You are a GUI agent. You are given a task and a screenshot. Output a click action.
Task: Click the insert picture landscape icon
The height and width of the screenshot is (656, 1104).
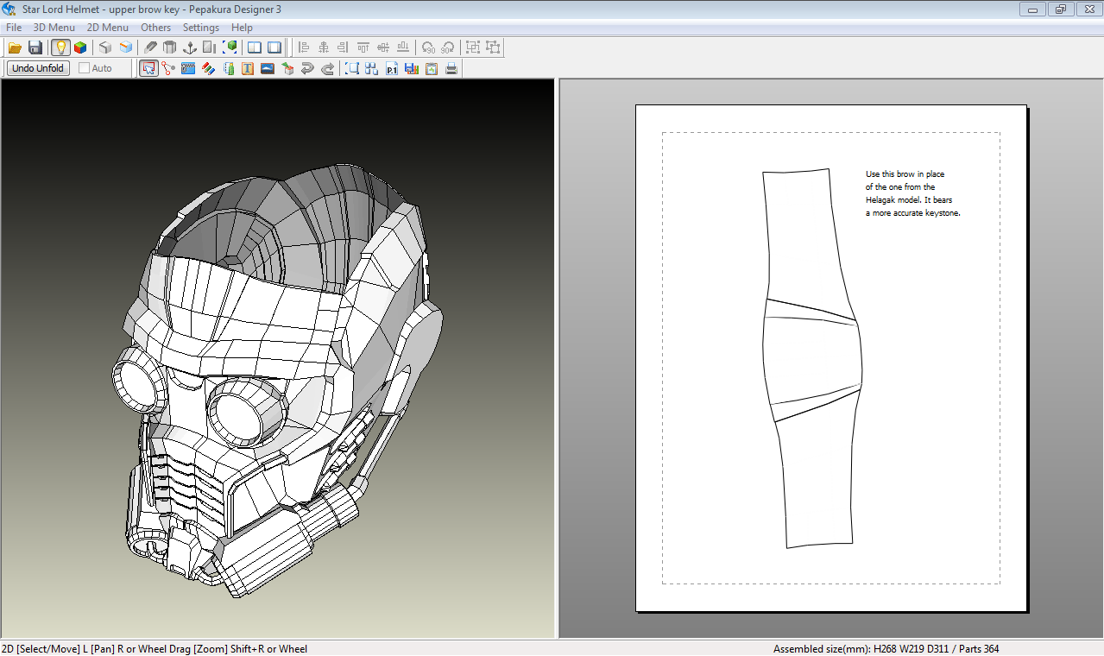(268, 68)
